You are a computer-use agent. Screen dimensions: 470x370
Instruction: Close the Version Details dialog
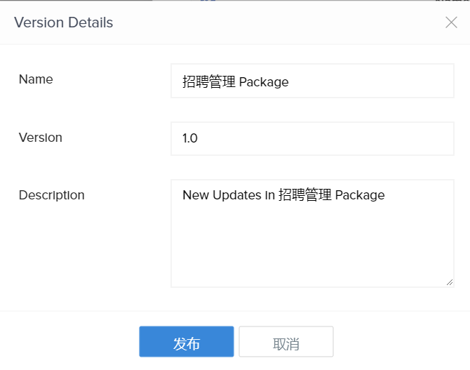pos(451,22)
